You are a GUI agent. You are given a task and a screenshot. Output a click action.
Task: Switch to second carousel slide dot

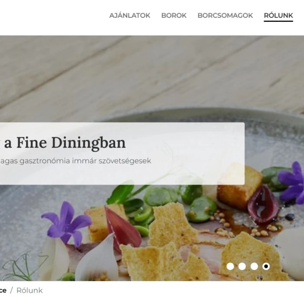click(x=242, y=266)
